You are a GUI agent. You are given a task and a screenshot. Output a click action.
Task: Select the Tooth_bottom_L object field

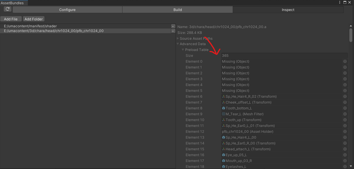click(x=282, y=108)
